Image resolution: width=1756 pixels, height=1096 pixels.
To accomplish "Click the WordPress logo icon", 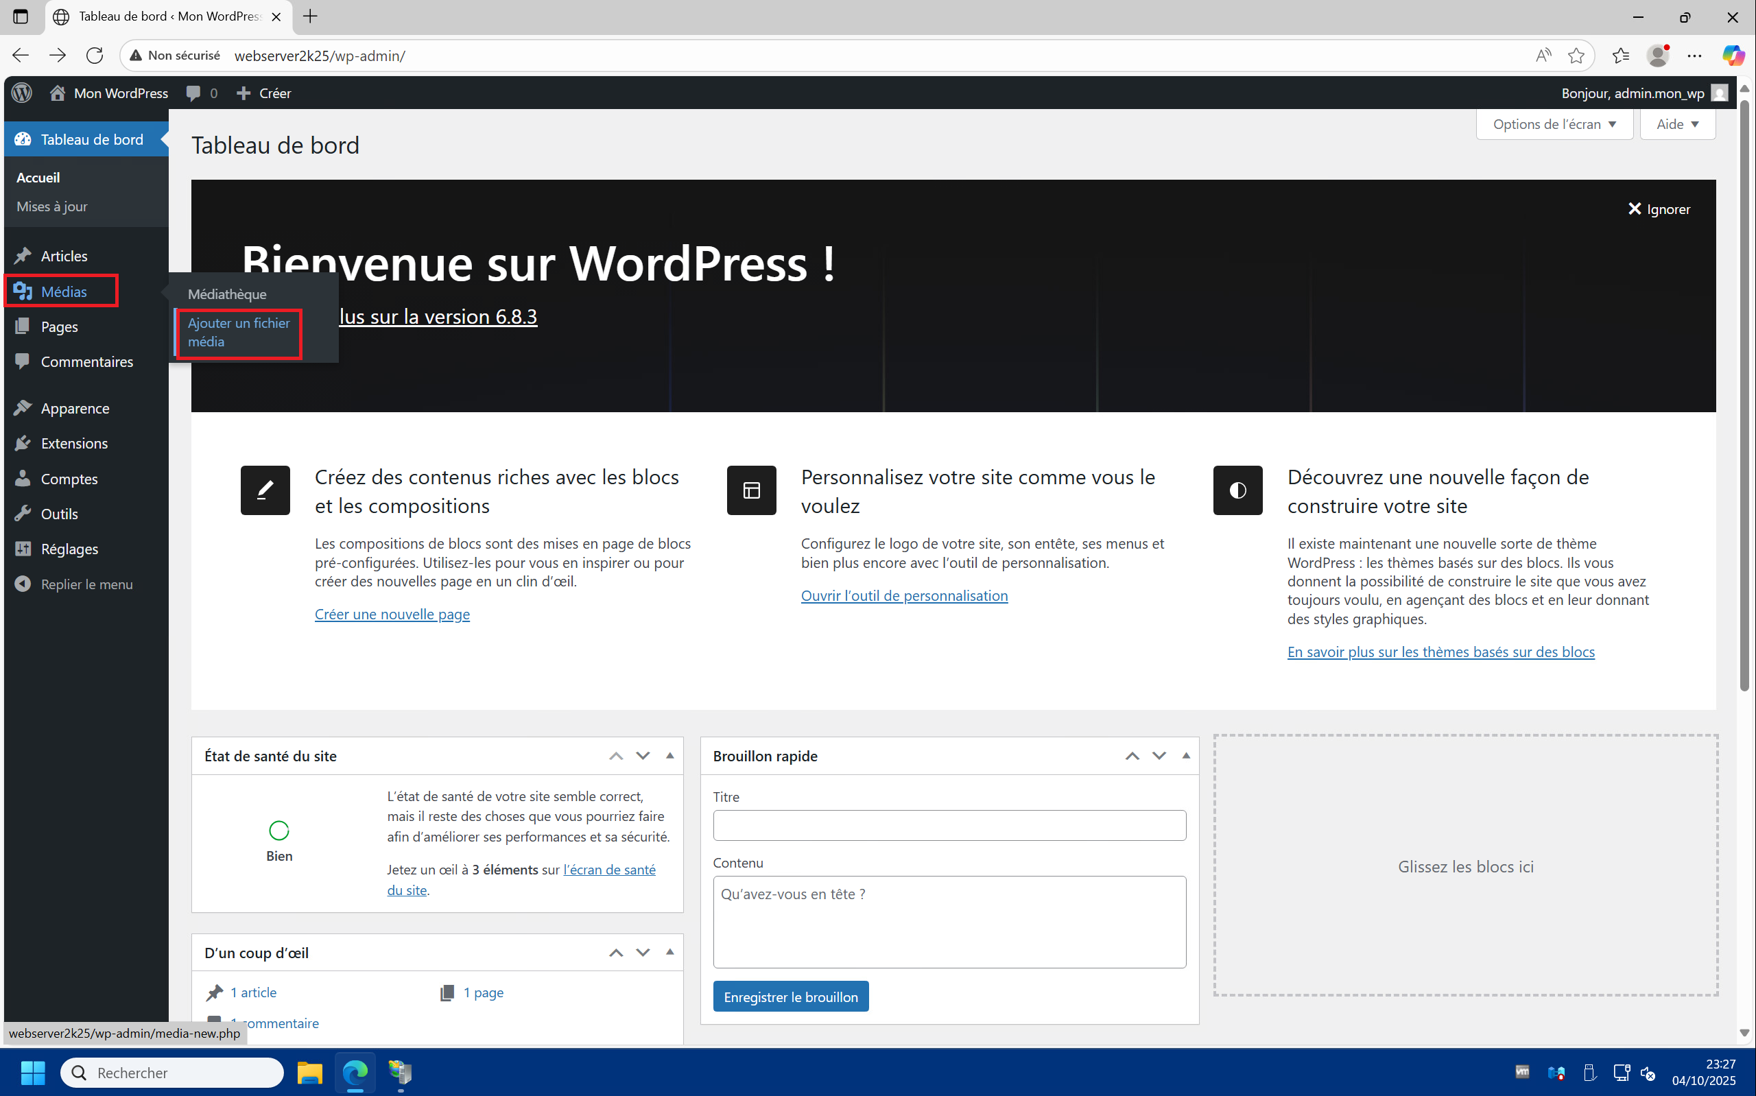I will coord(22,93).
